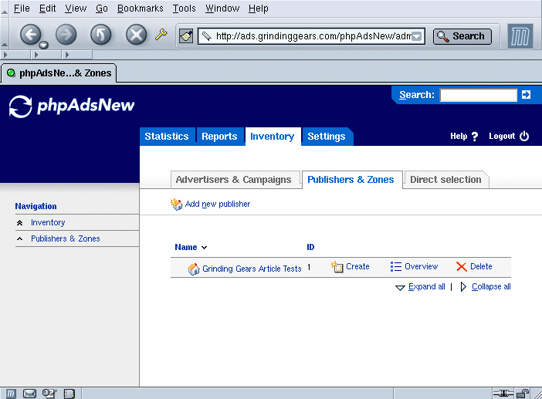Focus the browser URL address field
Viewport: 542px width, 399px height.
coord(311,36)
